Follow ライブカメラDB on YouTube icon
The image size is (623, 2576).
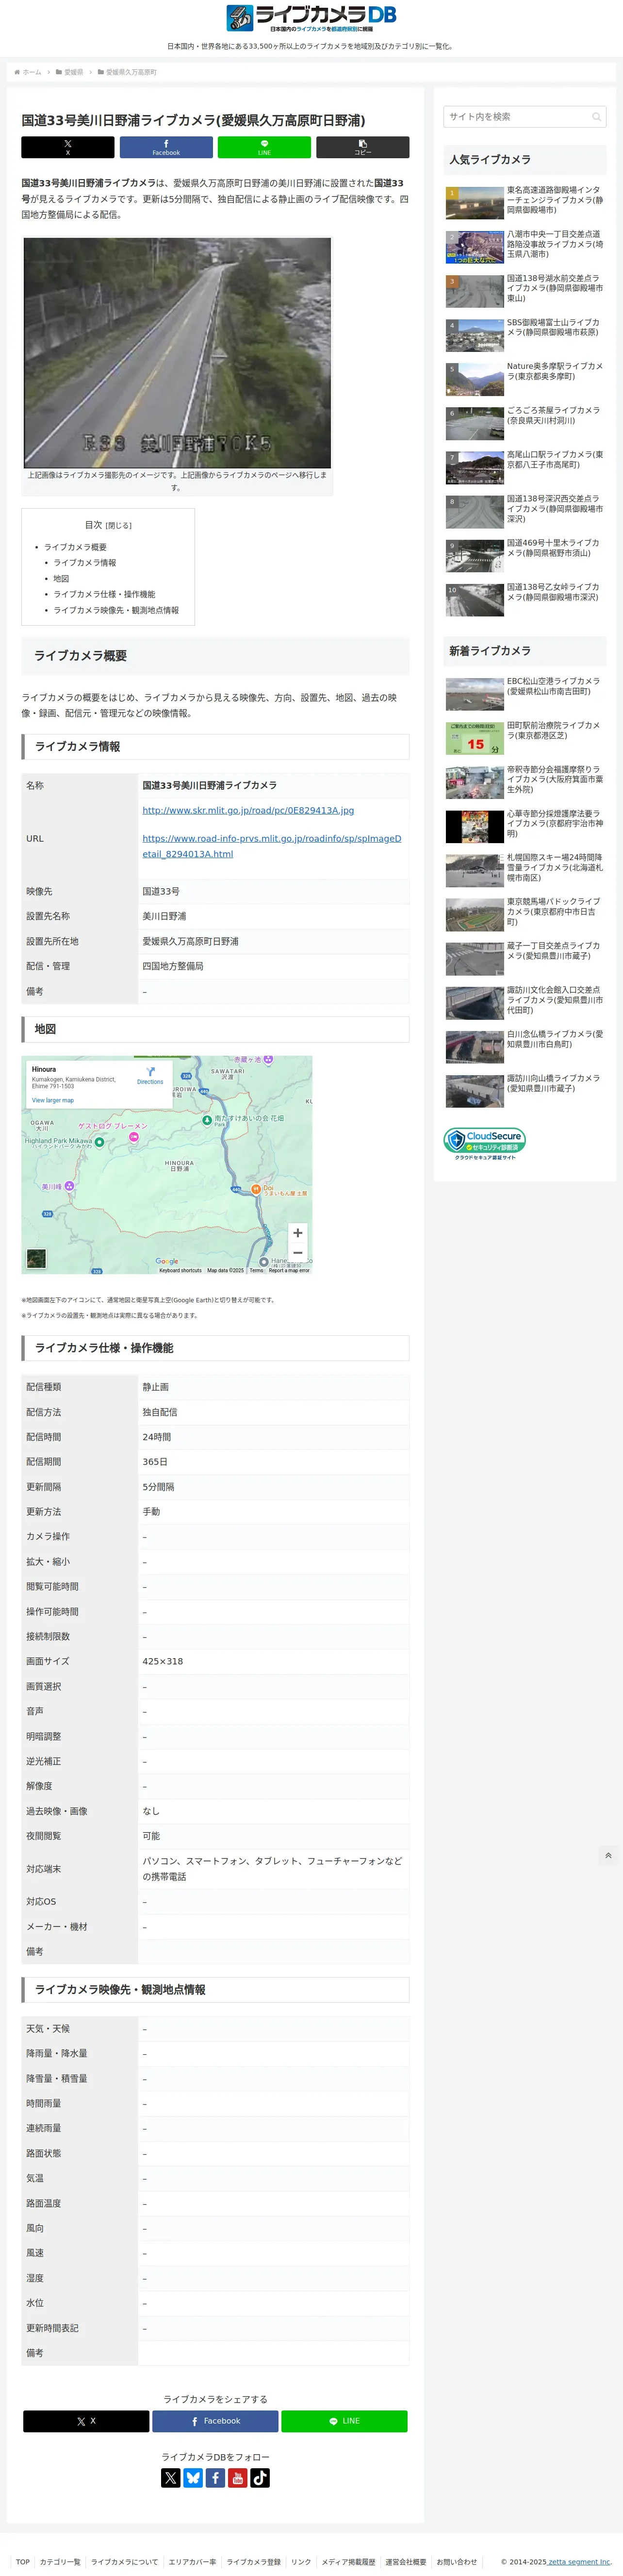coord(238,2477)
